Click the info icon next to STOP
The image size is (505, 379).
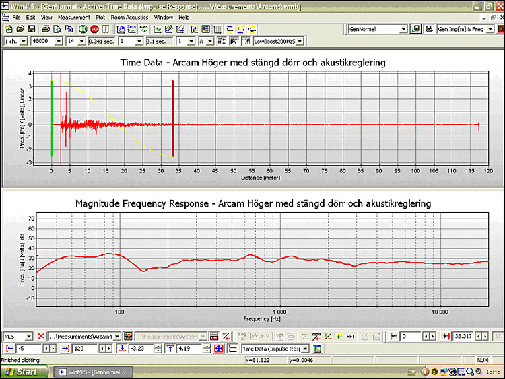(x=105, y=30)
